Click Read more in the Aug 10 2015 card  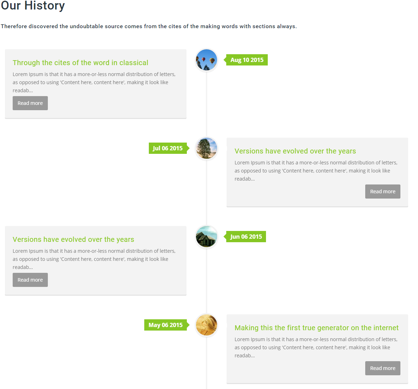(30, 103)
